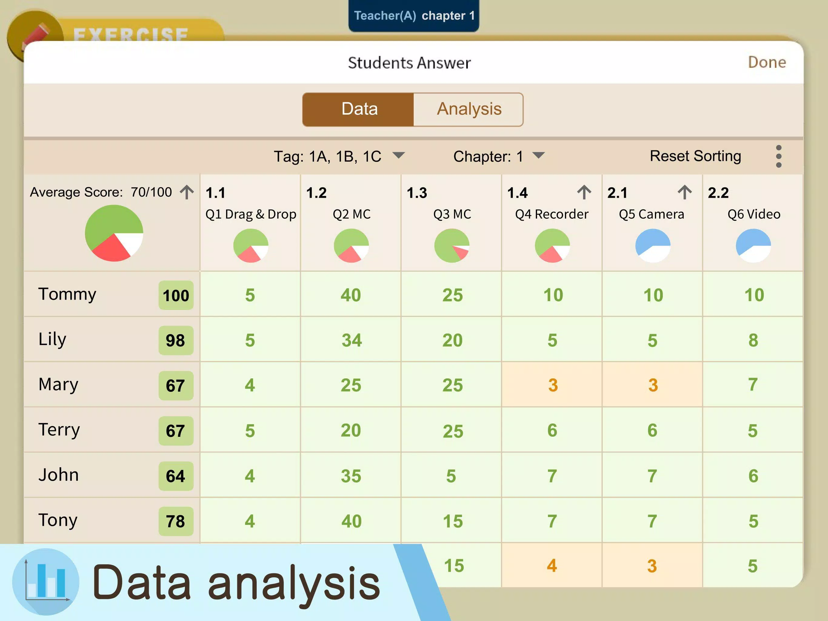View Q1 Drag & Drop pie chart

250,246
